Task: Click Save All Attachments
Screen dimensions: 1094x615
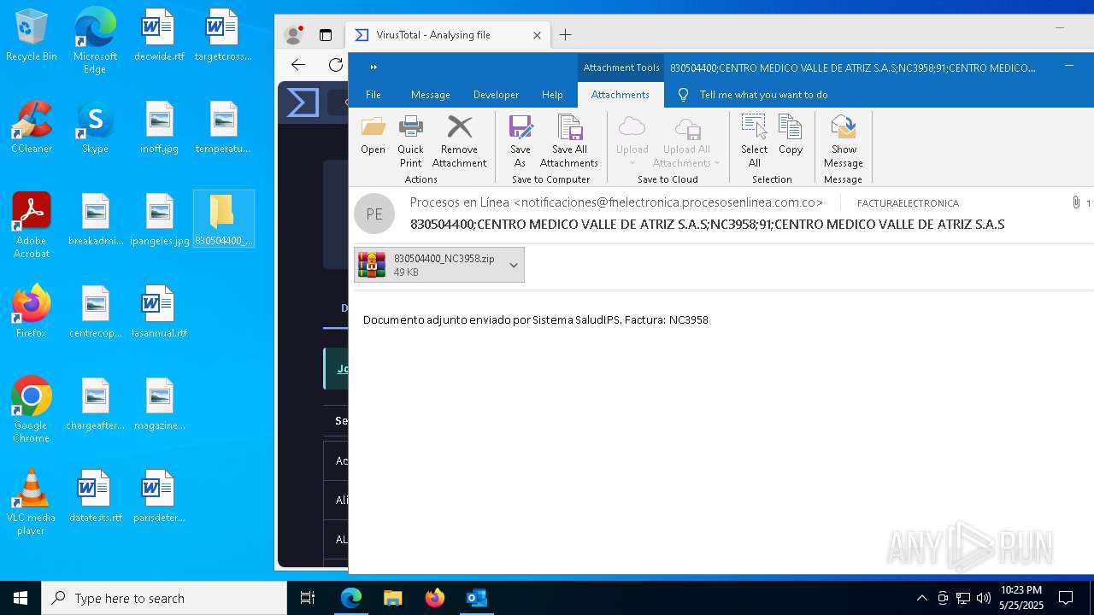Action: pyautogui.click(x=569, y=141)
